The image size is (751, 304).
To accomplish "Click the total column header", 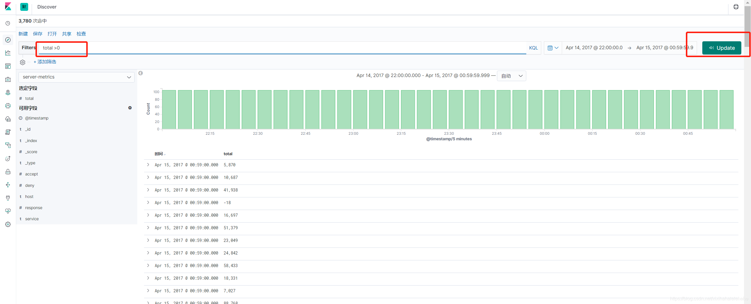I will 228,154.
